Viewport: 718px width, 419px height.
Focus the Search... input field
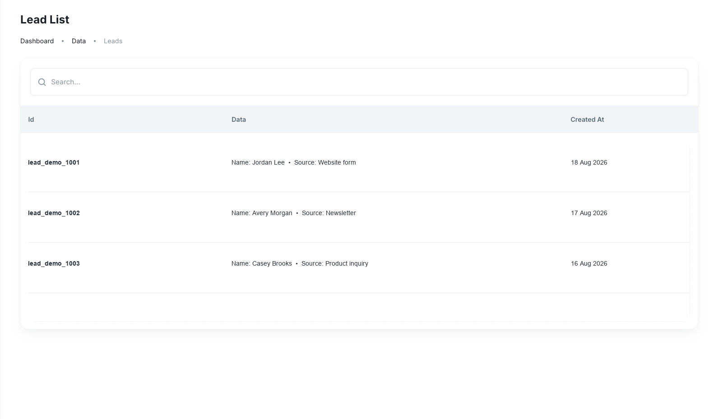(359, 82)
